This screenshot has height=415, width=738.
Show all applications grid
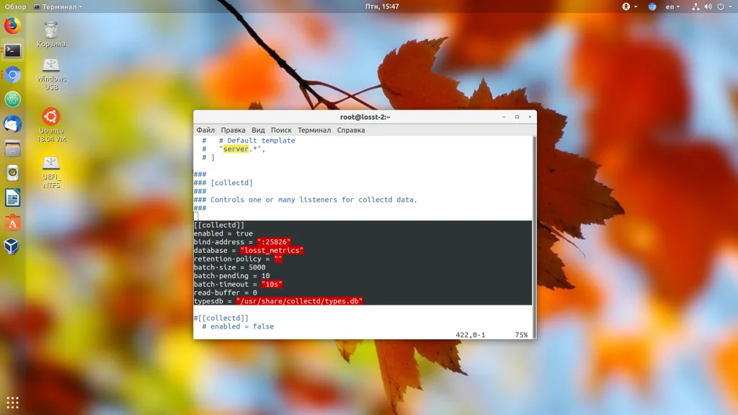[x=12, y=402]
